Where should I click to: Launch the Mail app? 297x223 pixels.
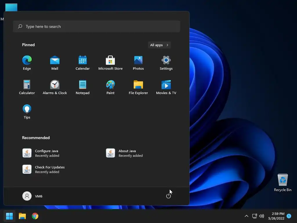[55, 63]
